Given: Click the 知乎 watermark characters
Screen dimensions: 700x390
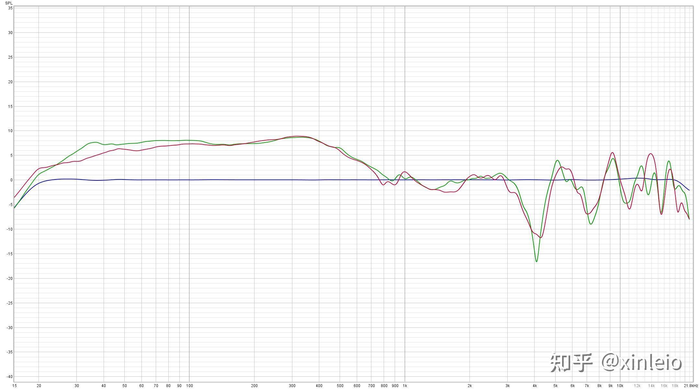Looking at the screenshot, I should 571,362.
